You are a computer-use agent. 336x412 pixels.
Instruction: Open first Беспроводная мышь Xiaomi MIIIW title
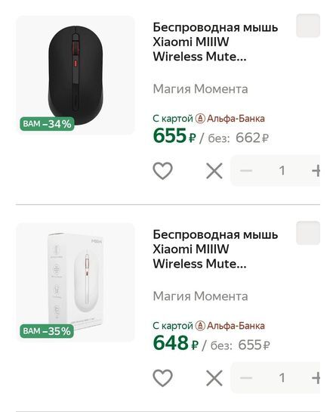pos(215,42)
